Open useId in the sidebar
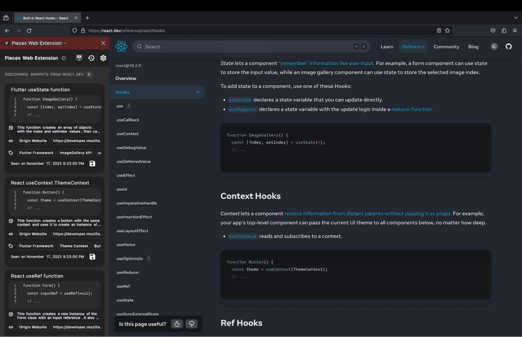Image resolution: width=522 pixels, height=337 pixels. [121, 189]
